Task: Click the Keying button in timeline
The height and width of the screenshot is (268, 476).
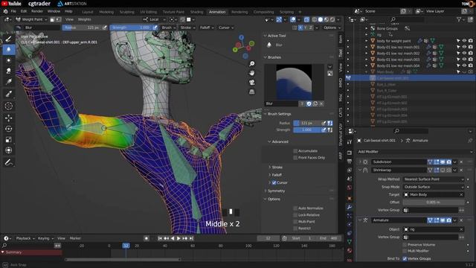Action: [45, 238]
